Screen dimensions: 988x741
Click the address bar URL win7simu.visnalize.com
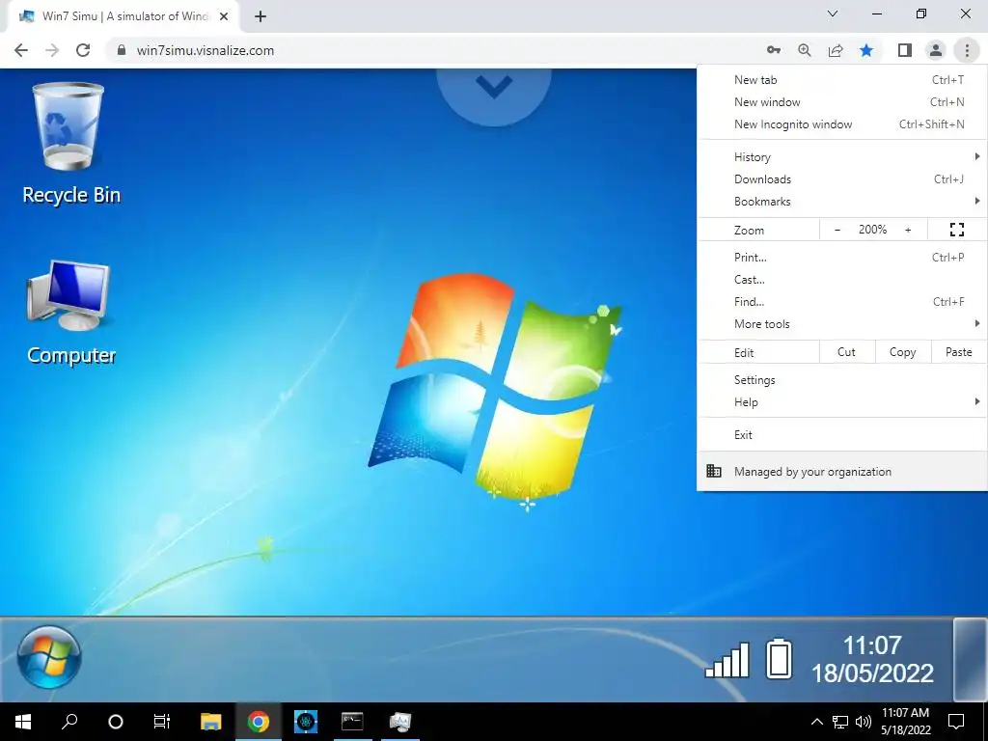206,50
